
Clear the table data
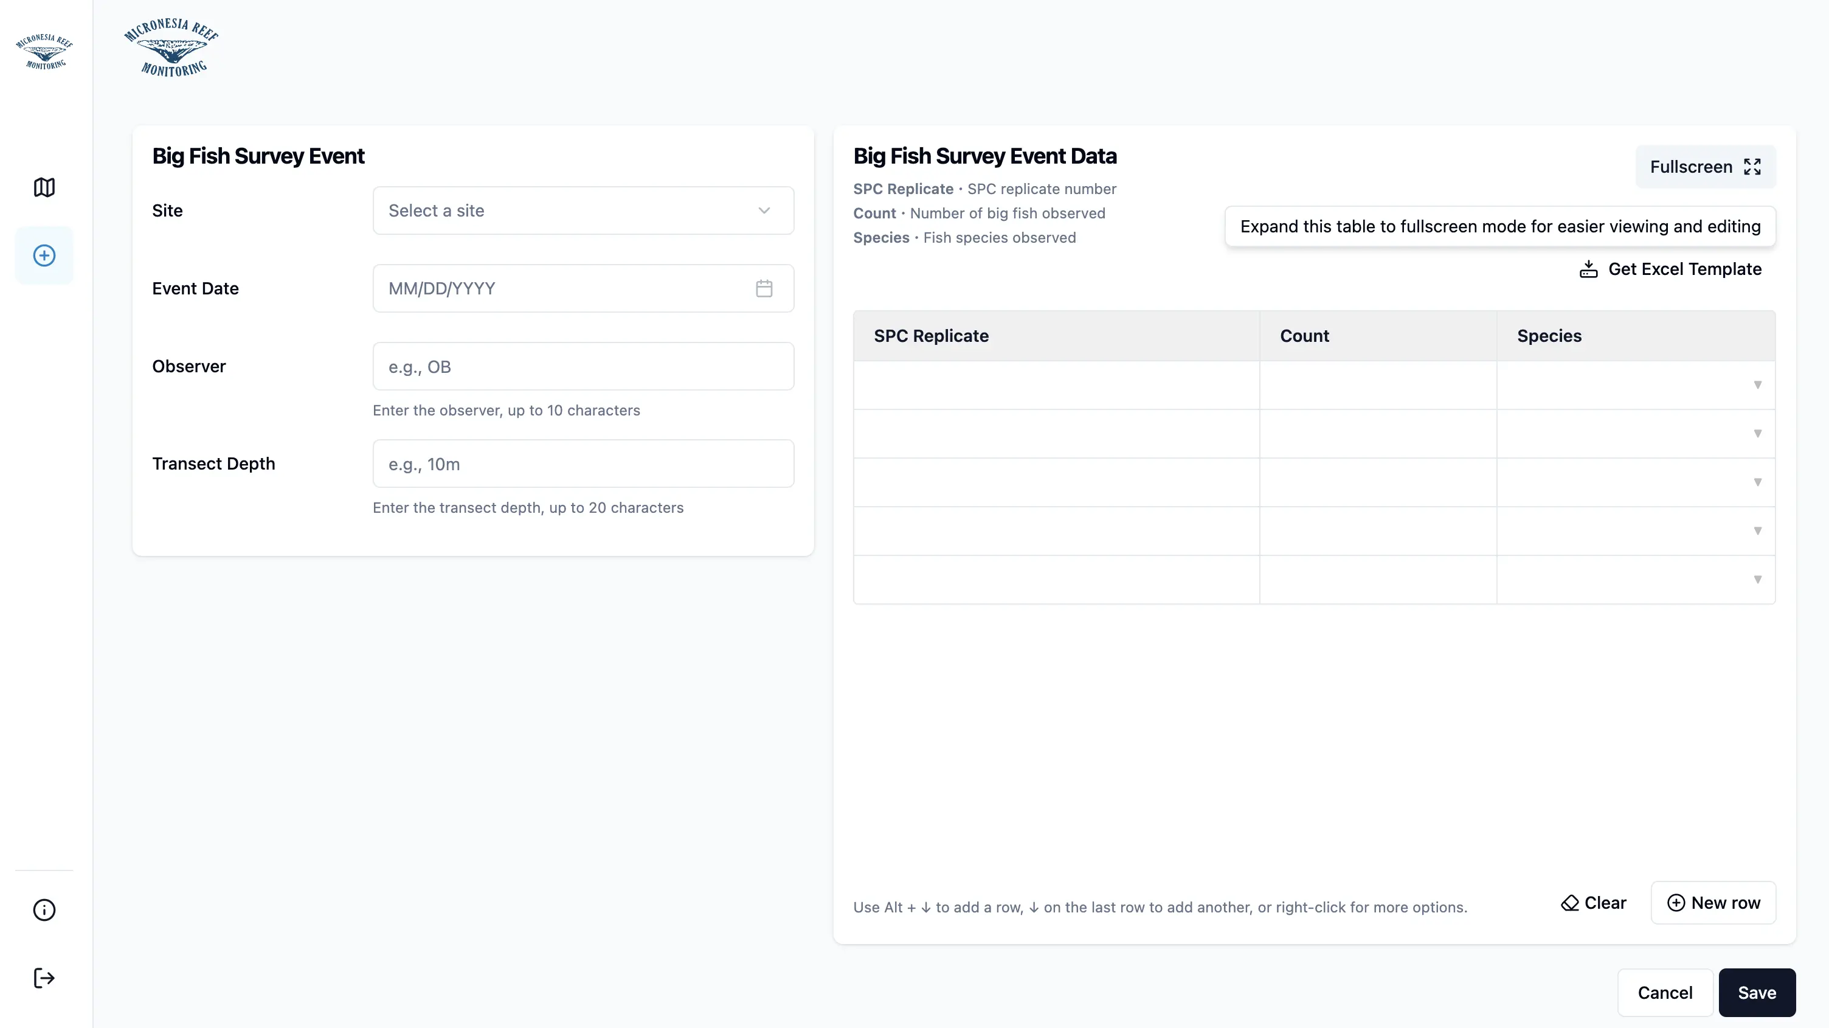click(1593, 903)
